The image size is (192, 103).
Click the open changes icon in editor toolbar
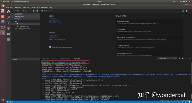(183, 11)
